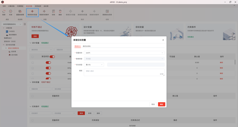Click the design variable table vertical scrollbar
Image resolution: width=238 pixels, height=127 pixels.
coord(235,62)
